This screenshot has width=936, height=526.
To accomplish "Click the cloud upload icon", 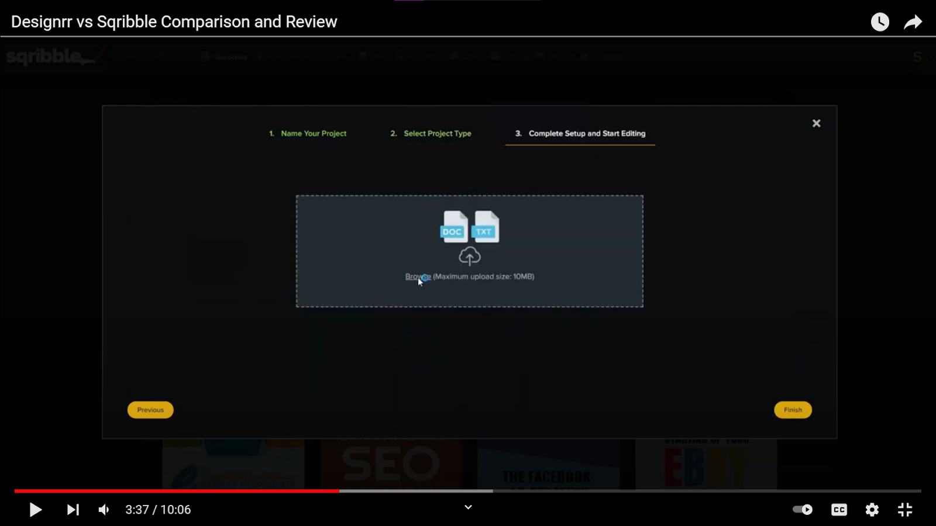I will (x=469, y=256).
